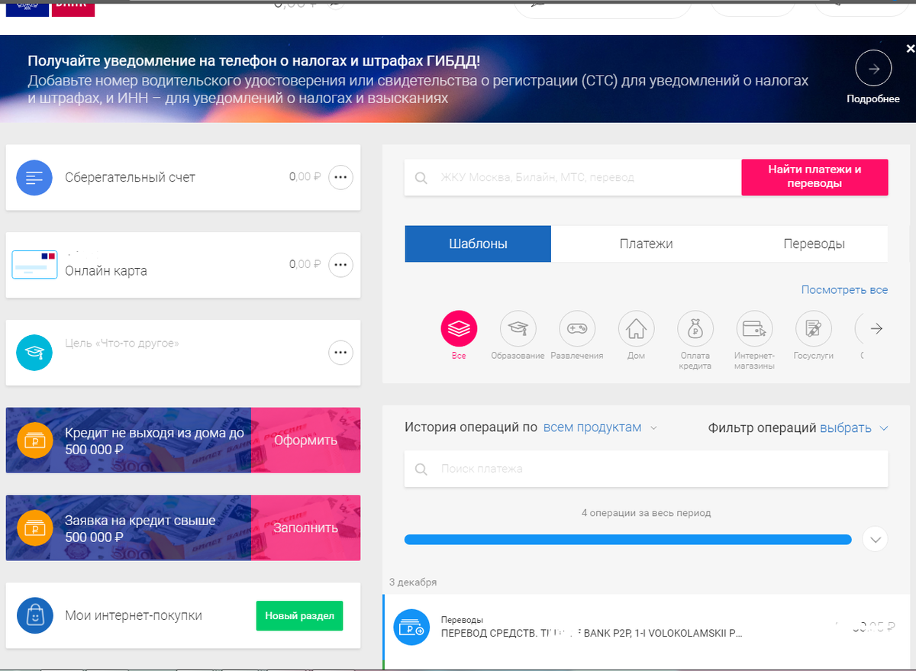
Task: Click the blue operations period bar
Action: 628,540
